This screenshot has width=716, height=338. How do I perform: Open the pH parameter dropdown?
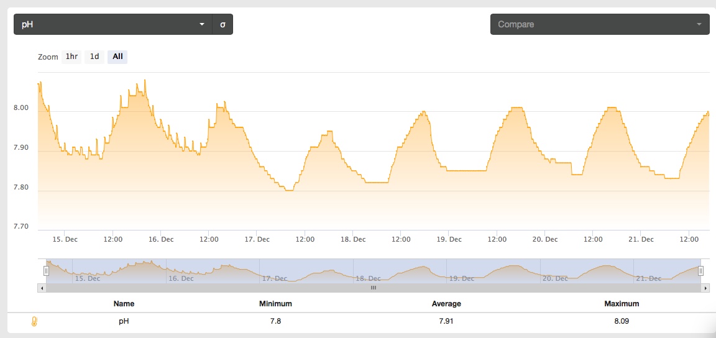click(x=112, y=24)
